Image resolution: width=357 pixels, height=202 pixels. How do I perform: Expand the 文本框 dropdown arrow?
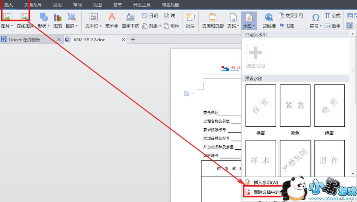coord(100,26)
